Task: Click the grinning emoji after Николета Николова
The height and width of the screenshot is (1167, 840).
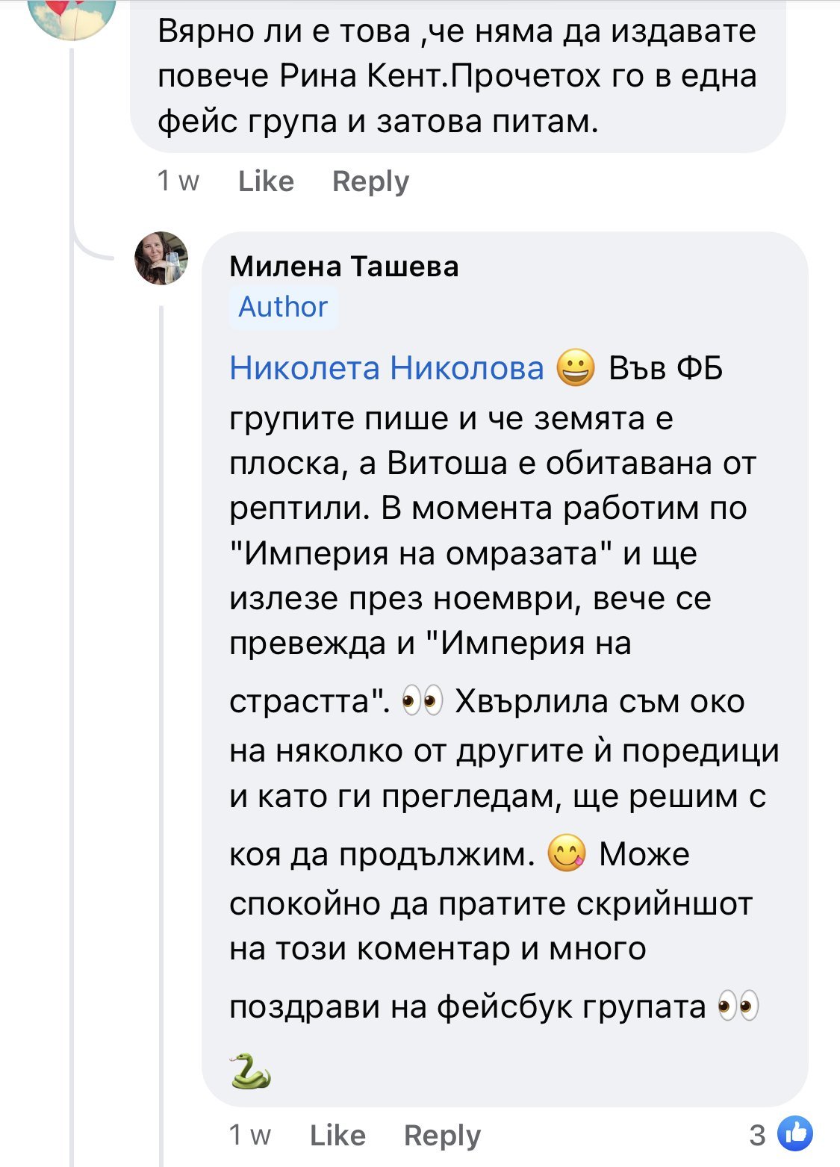Action: click(576, 368)
